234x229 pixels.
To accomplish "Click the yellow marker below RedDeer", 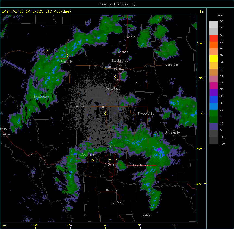I will (115, 76).
